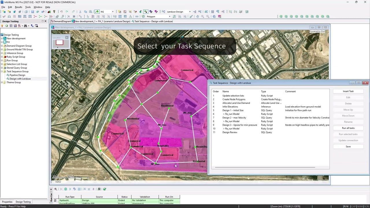Click the zoom magnifier icon in run control toolbar

pos(55,189)
